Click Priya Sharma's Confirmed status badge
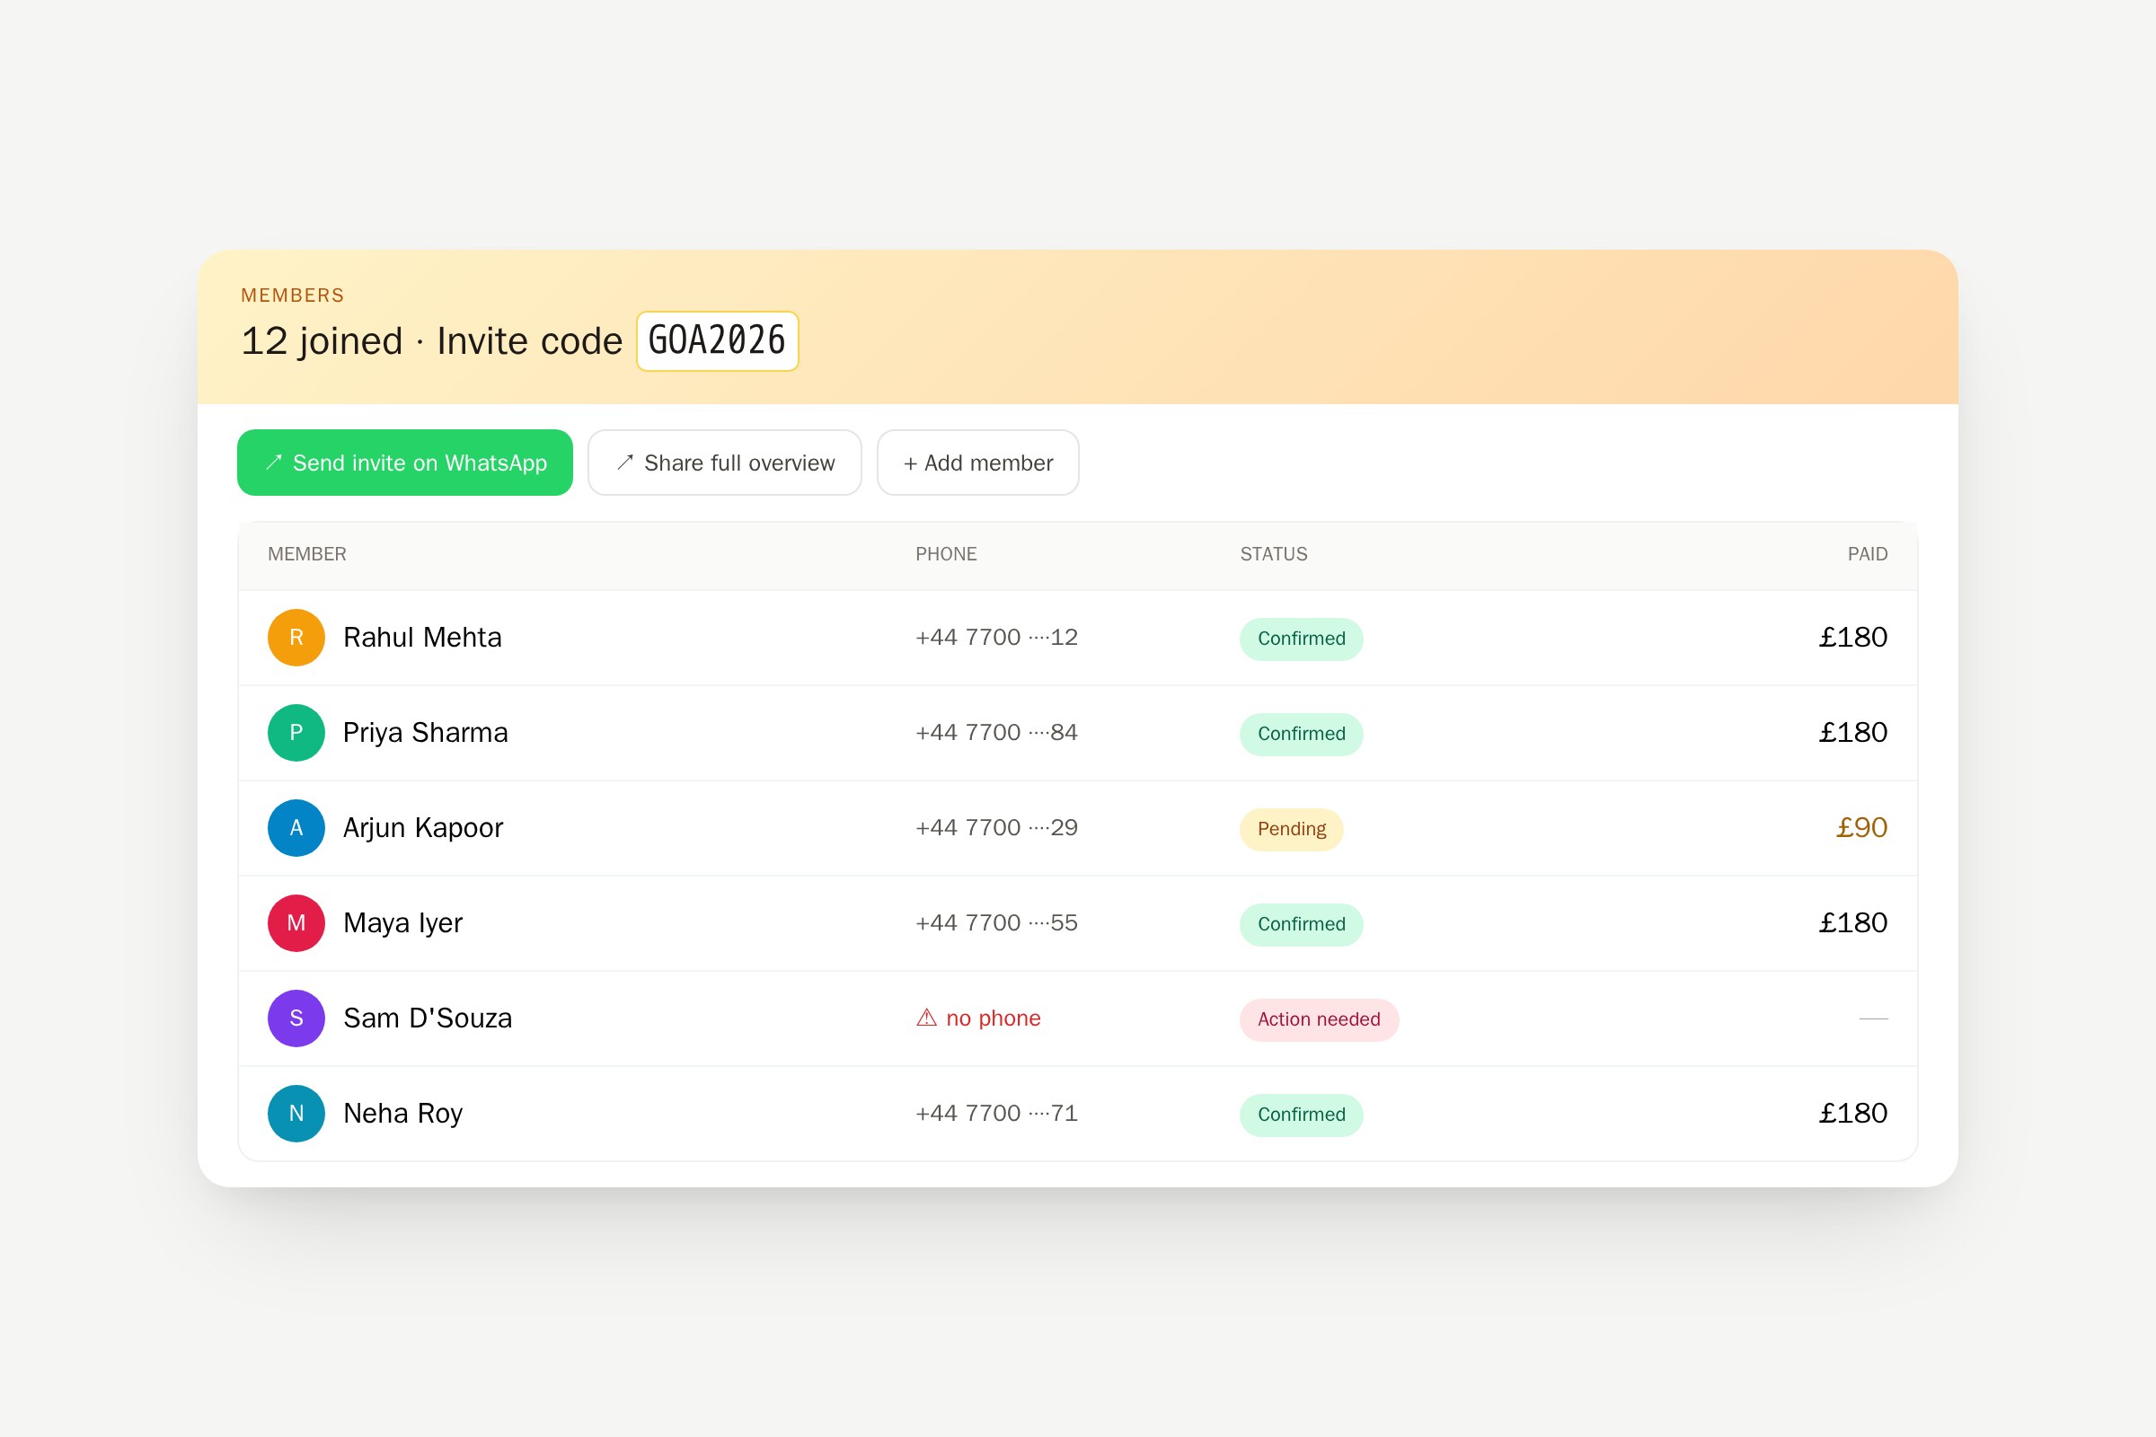Viewport: 2156px width, 1437px height. (1302, 734)
